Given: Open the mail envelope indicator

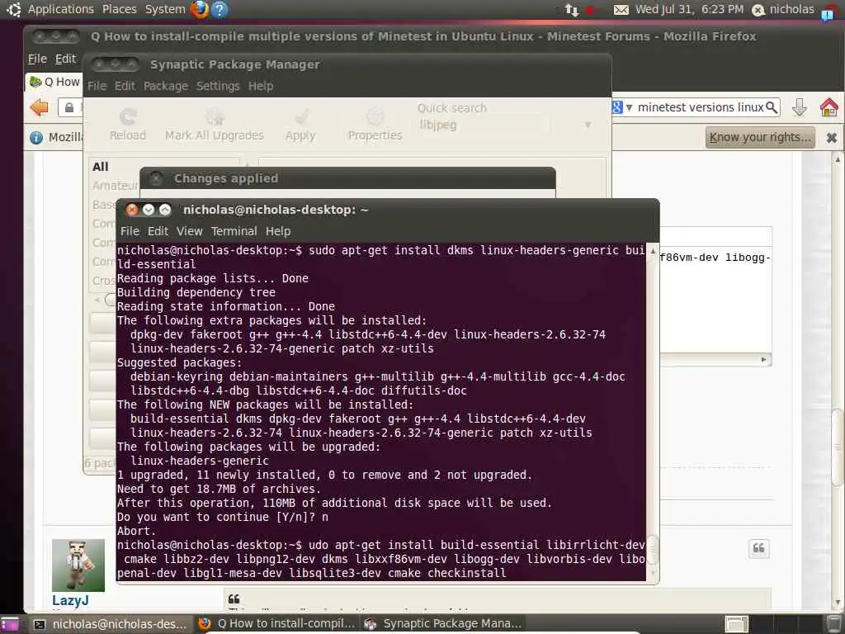Looking at the screenshot, I should click(621, 10).
